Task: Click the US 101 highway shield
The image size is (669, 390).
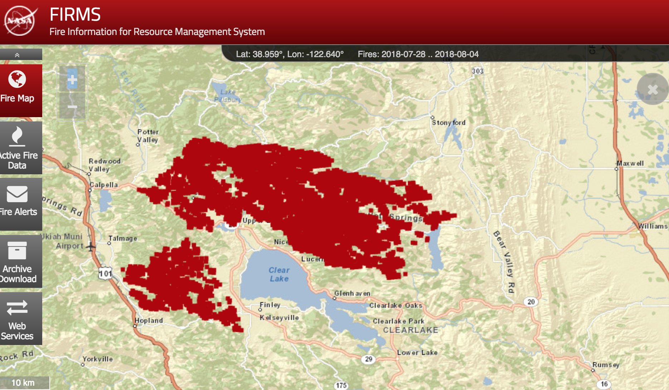Action: 106,274
